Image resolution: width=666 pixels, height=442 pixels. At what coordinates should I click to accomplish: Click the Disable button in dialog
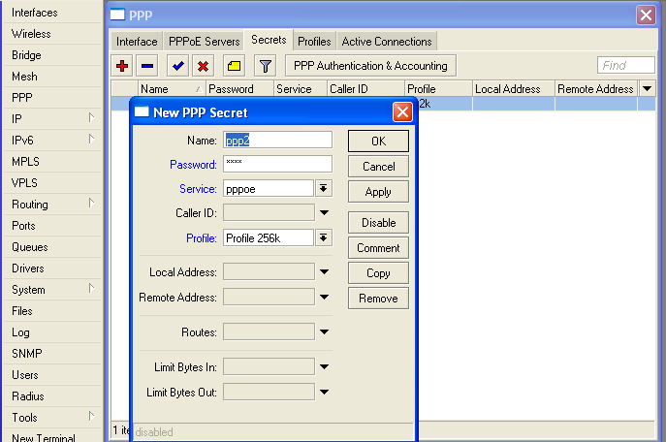click(378, 223)
